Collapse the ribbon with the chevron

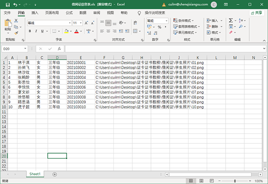pos(264,41)
